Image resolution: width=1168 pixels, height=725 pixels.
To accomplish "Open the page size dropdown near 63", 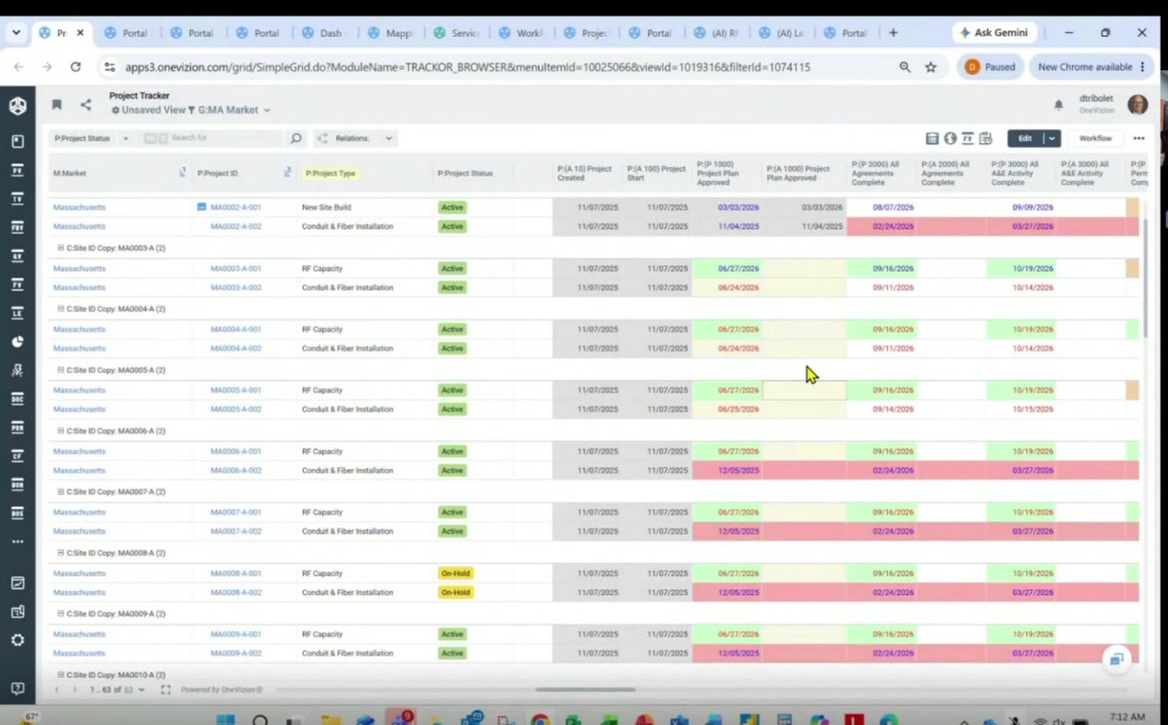I will [141, 690].
